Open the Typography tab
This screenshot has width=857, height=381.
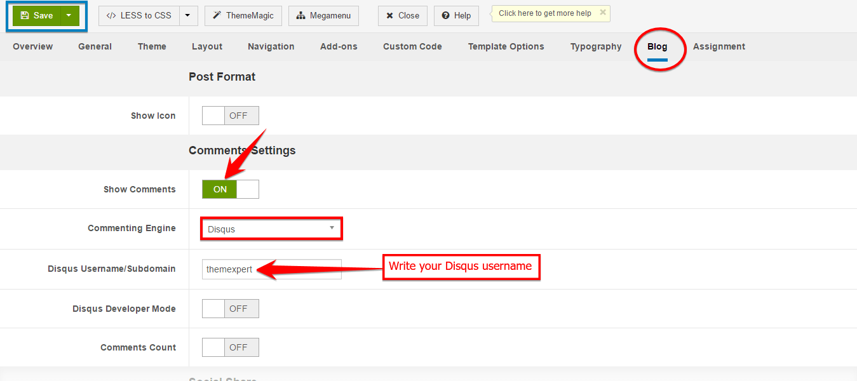[x=596, y=46]
